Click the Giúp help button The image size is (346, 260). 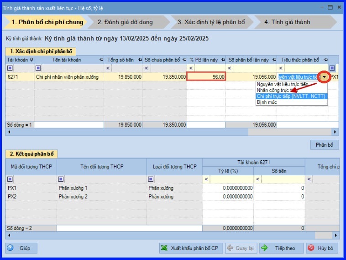tap(21, 248)
